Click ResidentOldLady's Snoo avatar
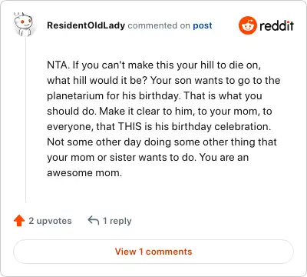The image size is (307, 277). coord(23,24)
